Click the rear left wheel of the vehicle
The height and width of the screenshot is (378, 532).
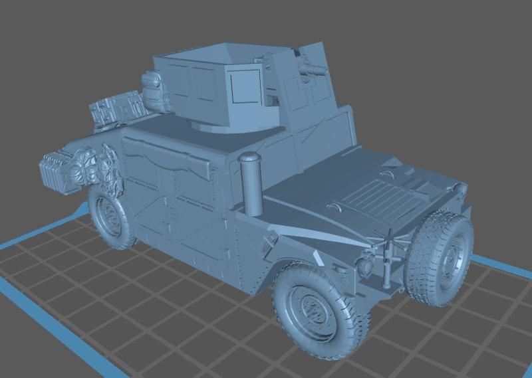[111, 218]
